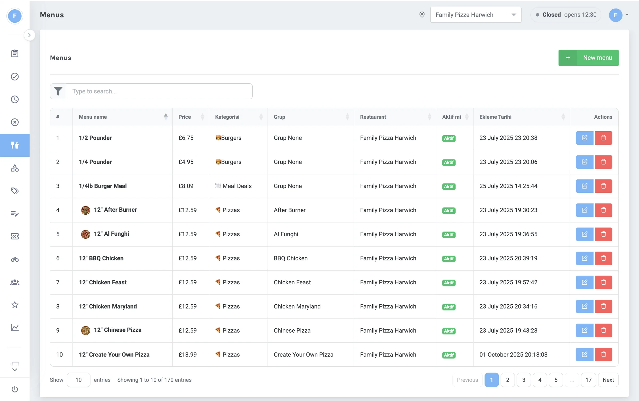
Task: Click the entries count field showing 10
Action: [79, 380]
